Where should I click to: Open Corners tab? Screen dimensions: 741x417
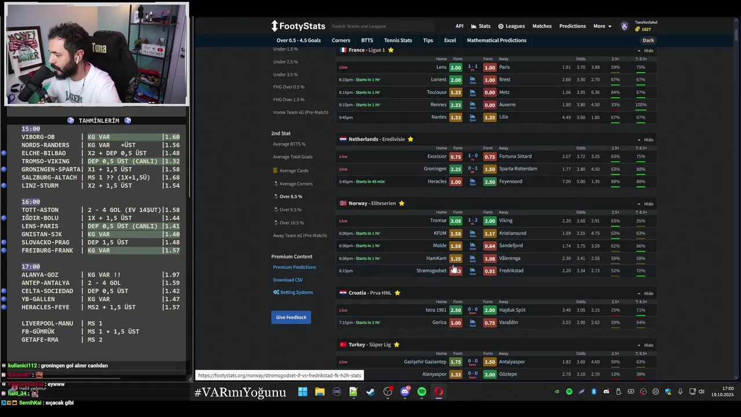tap(341, 41)
